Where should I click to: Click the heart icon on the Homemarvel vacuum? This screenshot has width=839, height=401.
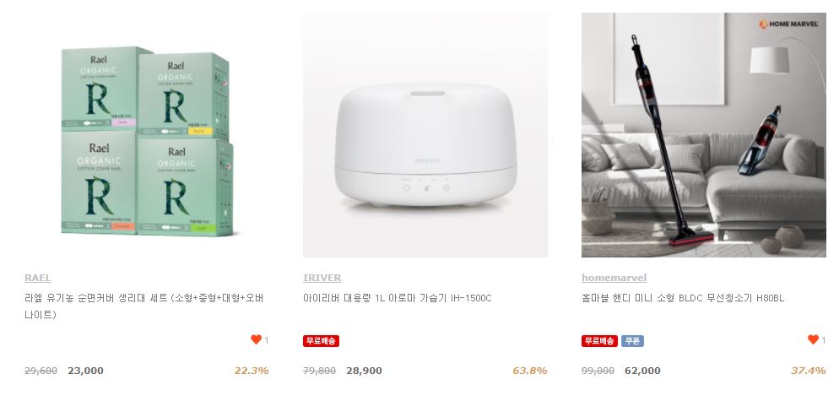click(x=813, y=339)
